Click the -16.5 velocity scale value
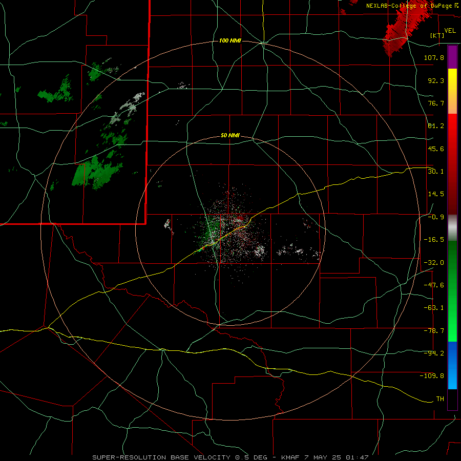The image size is (461, 461). click(434, 240)
